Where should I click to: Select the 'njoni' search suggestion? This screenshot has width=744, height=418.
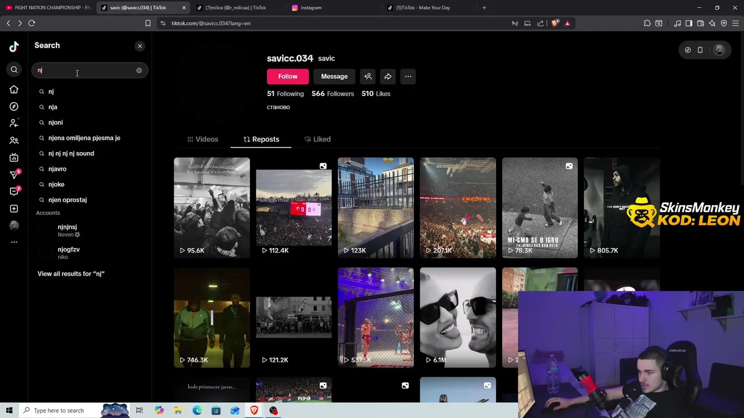click(89, 122)
